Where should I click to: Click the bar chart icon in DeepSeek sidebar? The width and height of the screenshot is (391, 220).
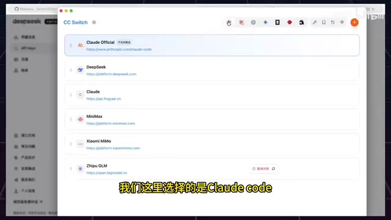(16, 37)
